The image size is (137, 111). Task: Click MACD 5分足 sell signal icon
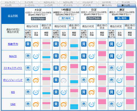pos(28,56)
